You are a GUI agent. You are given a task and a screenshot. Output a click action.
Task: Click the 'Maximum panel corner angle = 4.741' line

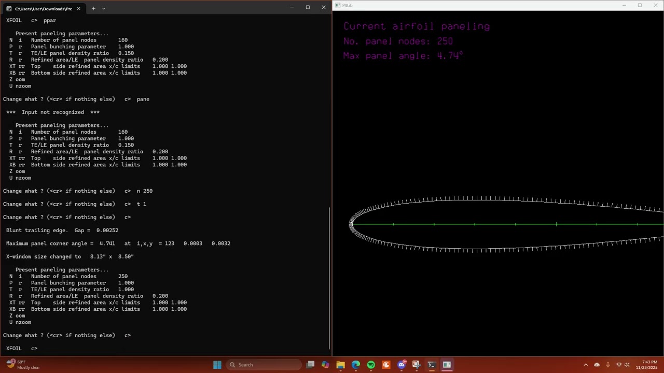pos(118,243)
